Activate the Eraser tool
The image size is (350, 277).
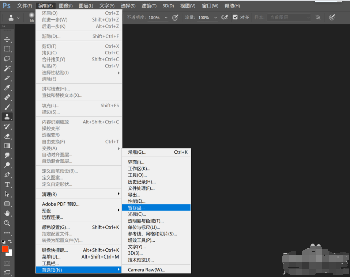[7, 136]
